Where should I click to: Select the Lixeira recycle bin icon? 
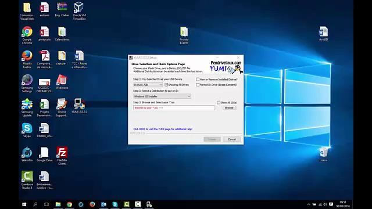click(x=323, y=154)
